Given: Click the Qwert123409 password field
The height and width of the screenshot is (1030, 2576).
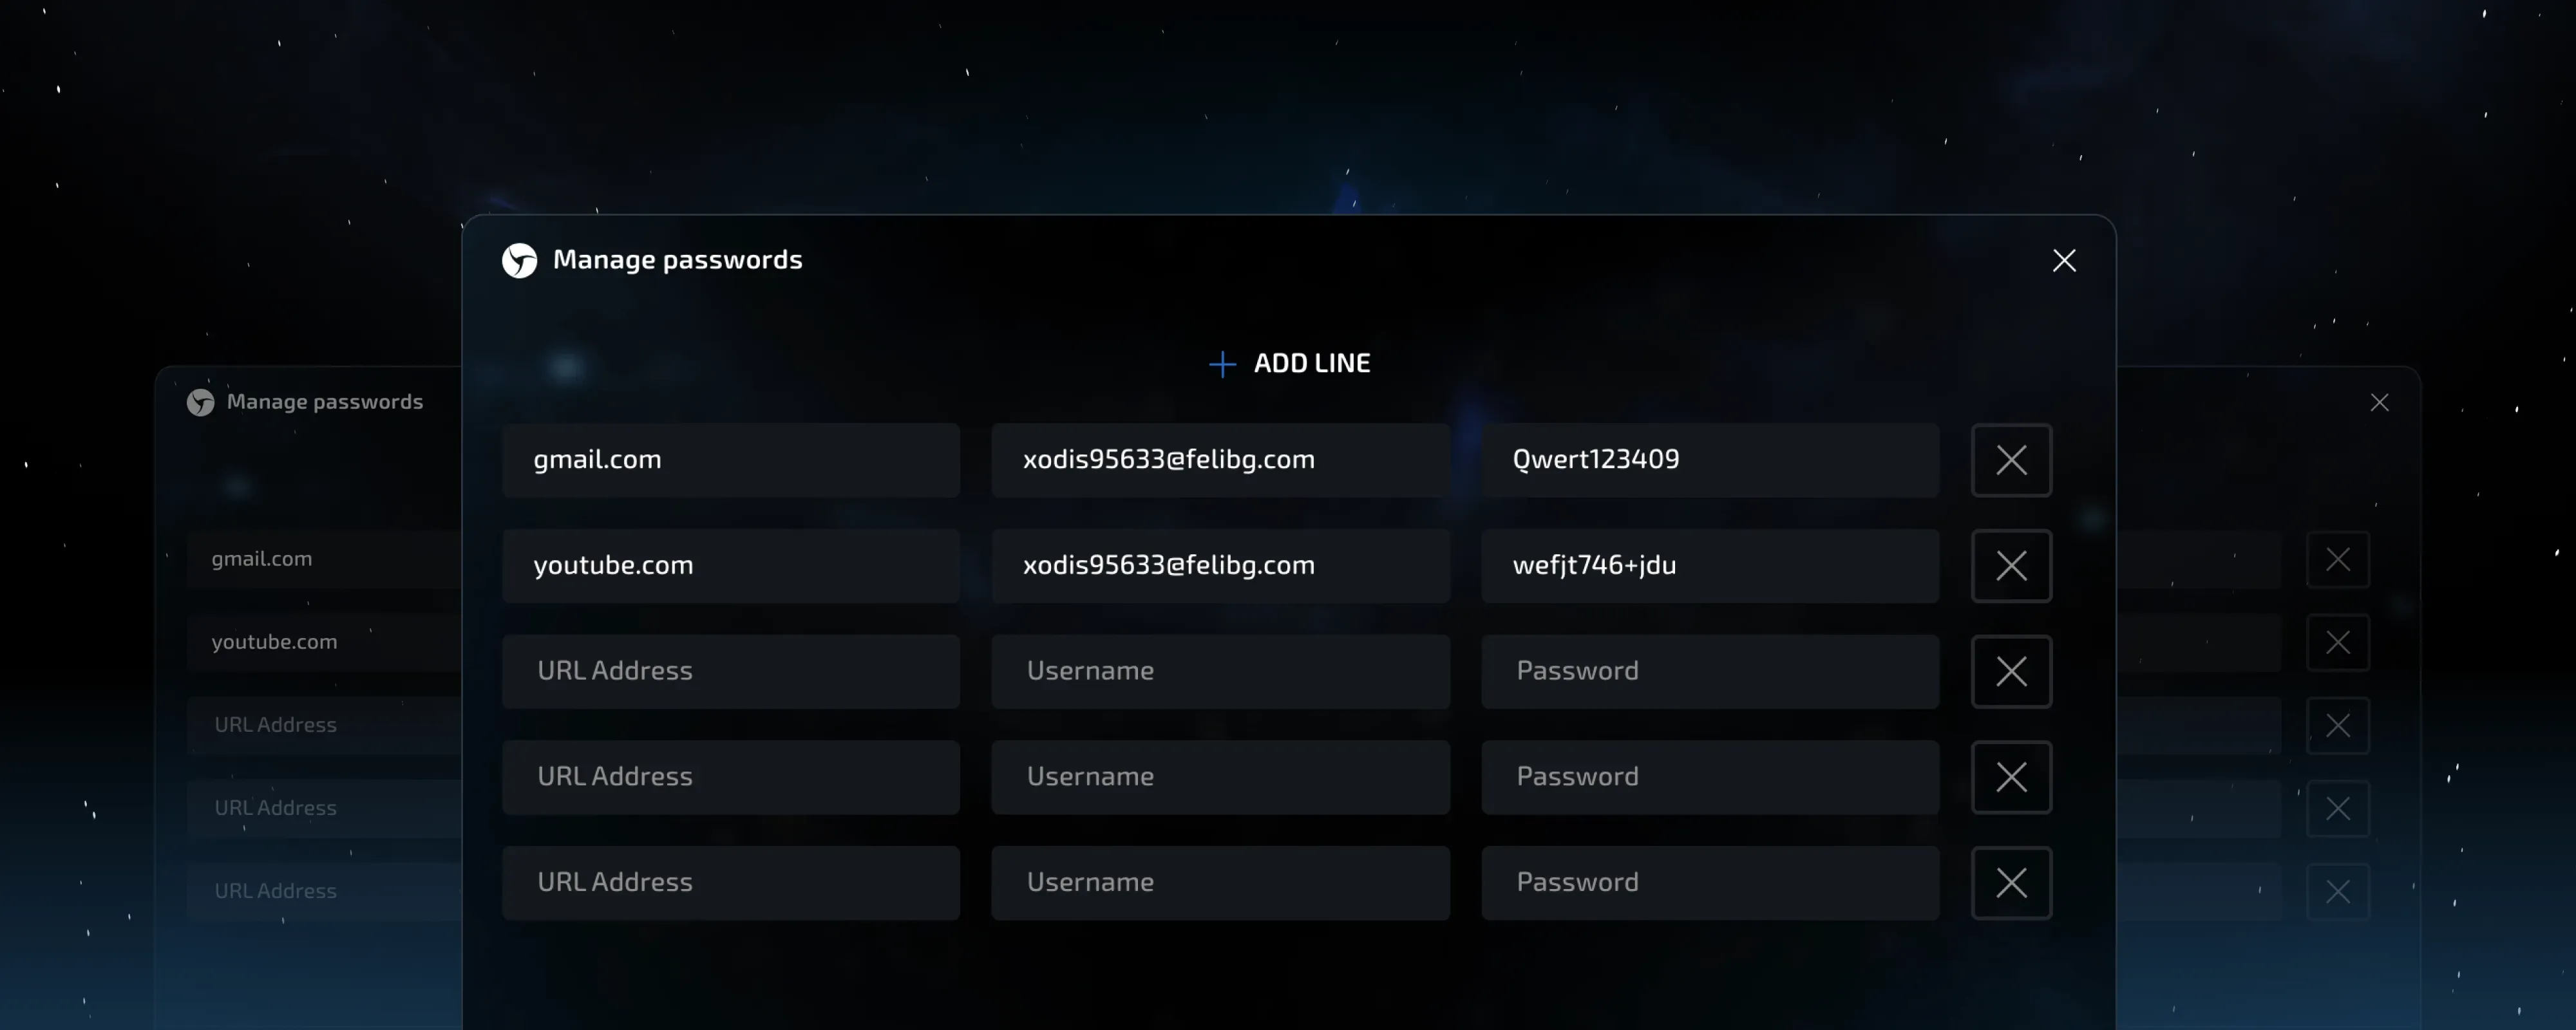Looking at the screenshot, I should pos(1710,460).
